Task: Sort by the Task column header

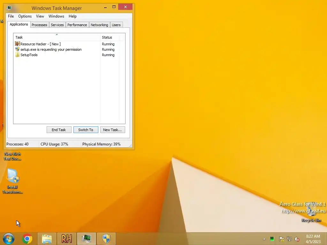Action: pyautogui.click(x=57, y=37)
